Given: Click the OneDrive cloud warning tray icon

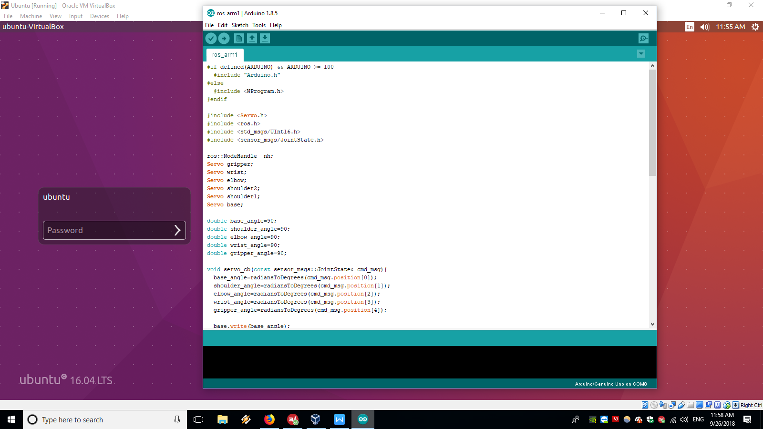Looking at the screenshot, I should click(x=639, y=419).
